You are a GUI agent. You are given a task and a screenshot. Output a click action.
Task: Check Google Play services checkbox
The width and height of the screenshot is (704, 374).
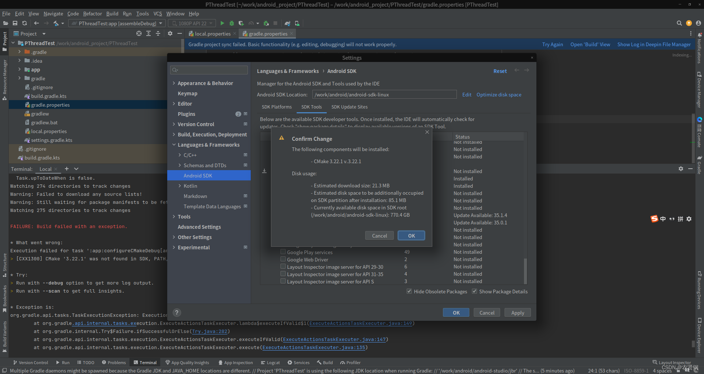click(283, 252)
